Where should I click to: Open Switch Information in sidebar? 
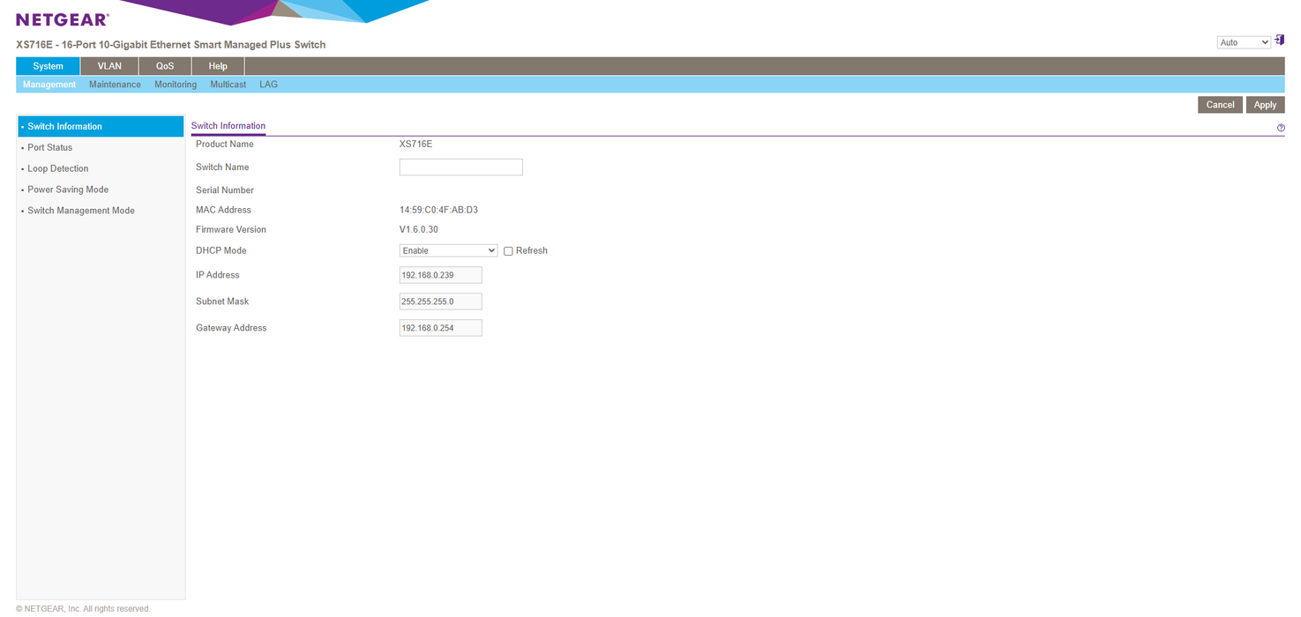[101, 126]
